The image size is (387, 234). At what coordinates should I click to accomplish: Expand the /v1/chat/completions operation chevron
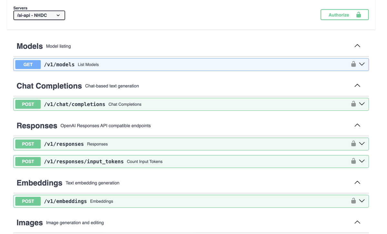coord(362,104)
